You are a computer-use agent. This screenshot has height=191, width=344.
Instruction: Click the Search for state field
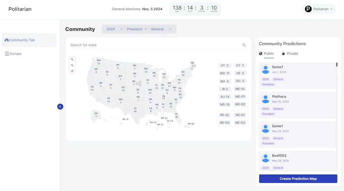(155, 45)
